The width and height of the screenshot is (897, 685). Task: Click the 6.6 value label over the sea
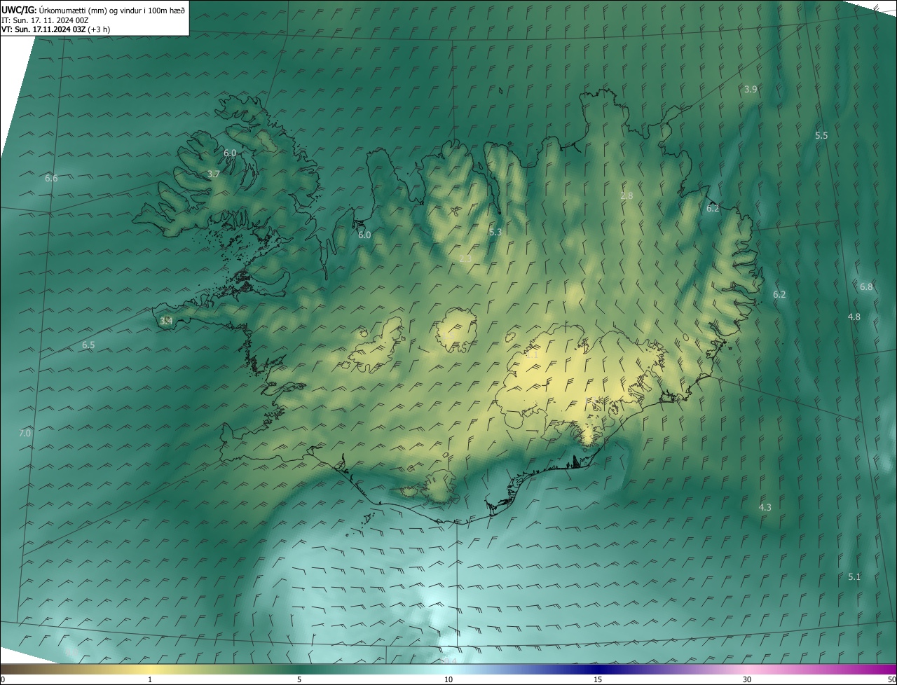pyautogui.click(x=51, y=179)
